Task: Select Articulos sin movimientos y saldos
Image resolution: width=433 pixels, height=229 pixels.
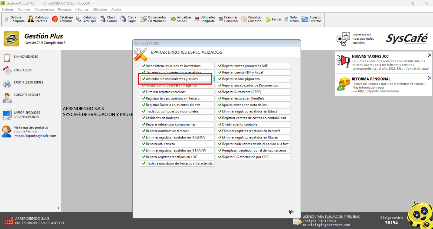Action: pos(177,79)
